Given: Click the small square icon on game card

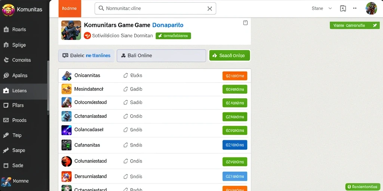Looking at the screenshot, I should click(245, 23).
